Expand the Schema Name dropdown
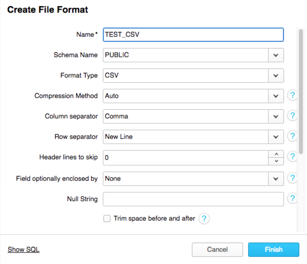 click(x=276, y=55)
